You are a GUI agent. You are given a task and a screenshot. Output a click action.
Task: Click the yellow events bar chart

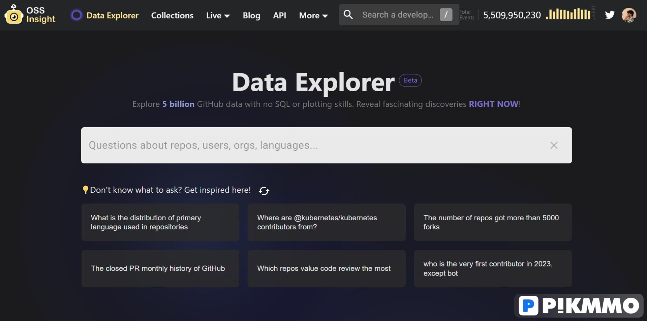(568, 14)
